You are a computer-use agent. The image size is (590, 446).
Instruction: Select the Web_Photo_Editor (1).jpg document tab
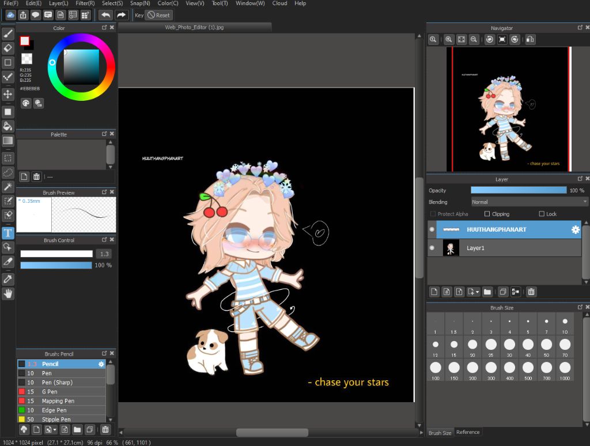pos(195,27)
